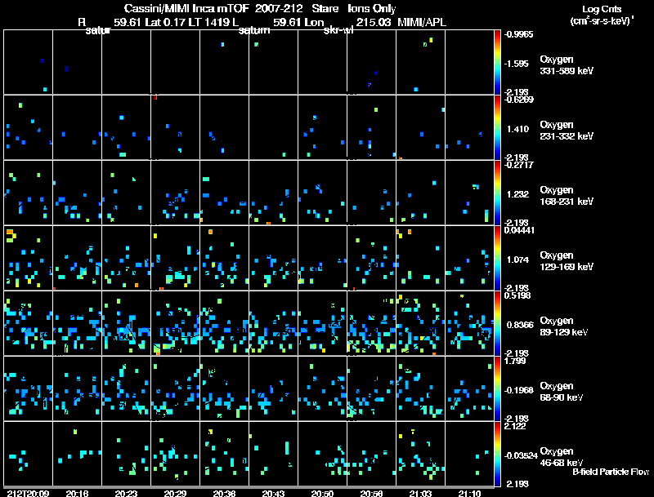Image resolution: width=654 pixels, height=497 pixels.
Task: Click the 1.074 colorbar value
Action: (x=517, y=260)
